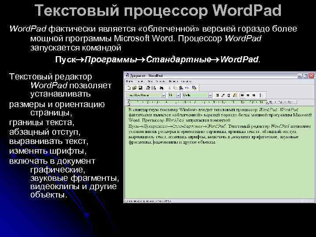The height and width of the screenshot is (237, 316).
Task: Click the Open file icon in WordPad toolbar
Action: point(135,88)
